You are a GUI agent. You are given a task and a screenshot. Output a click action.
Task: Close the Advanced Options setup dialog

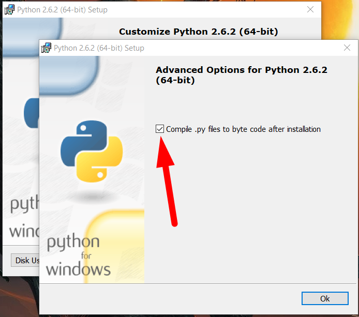click(347, 48)
